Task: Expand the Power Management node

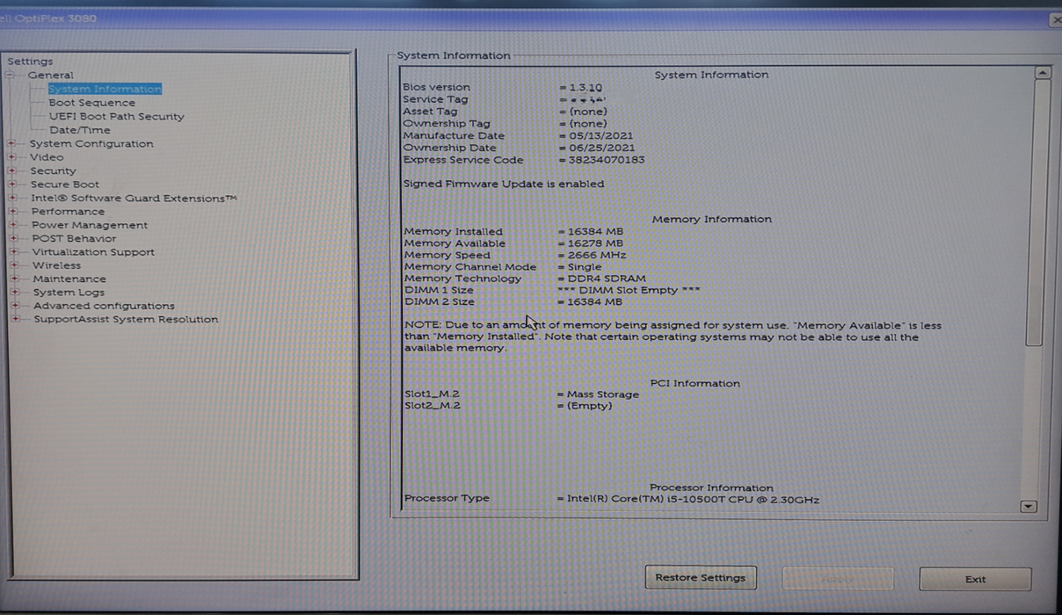Action: tap(13, 225)
